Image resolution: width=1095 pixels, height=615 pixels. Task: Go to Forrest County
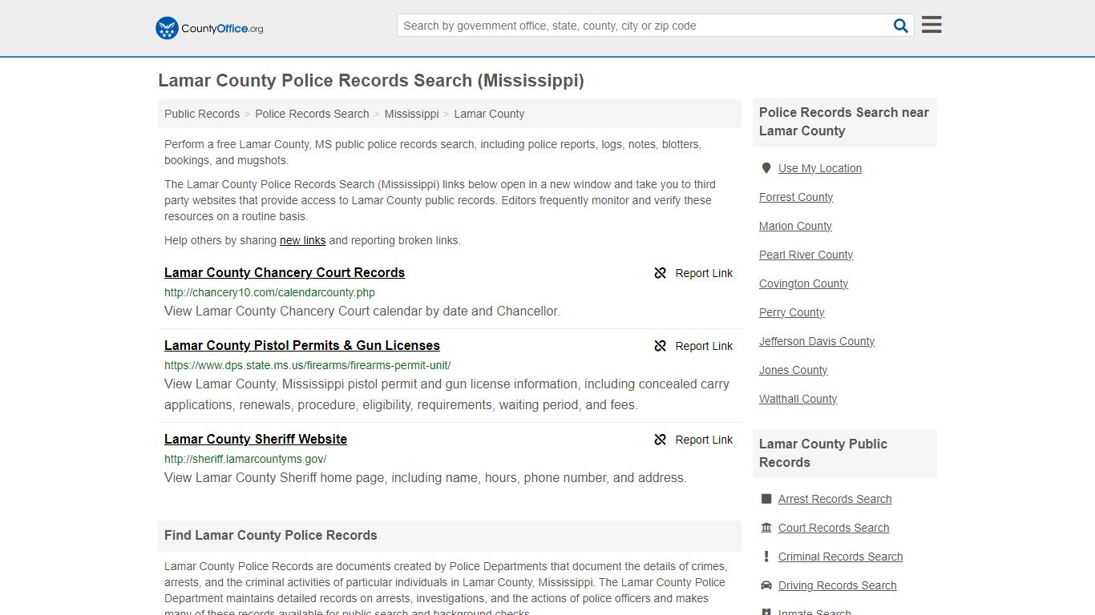(x=796, y=197)
